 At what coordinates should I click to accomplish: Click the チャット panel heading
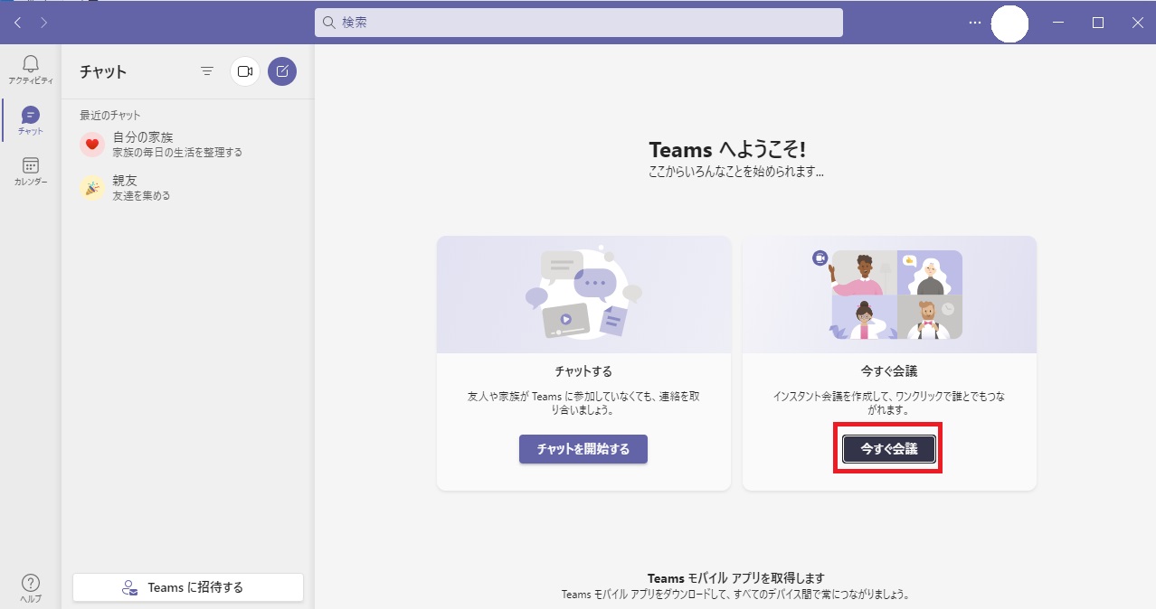click(103, 72)
